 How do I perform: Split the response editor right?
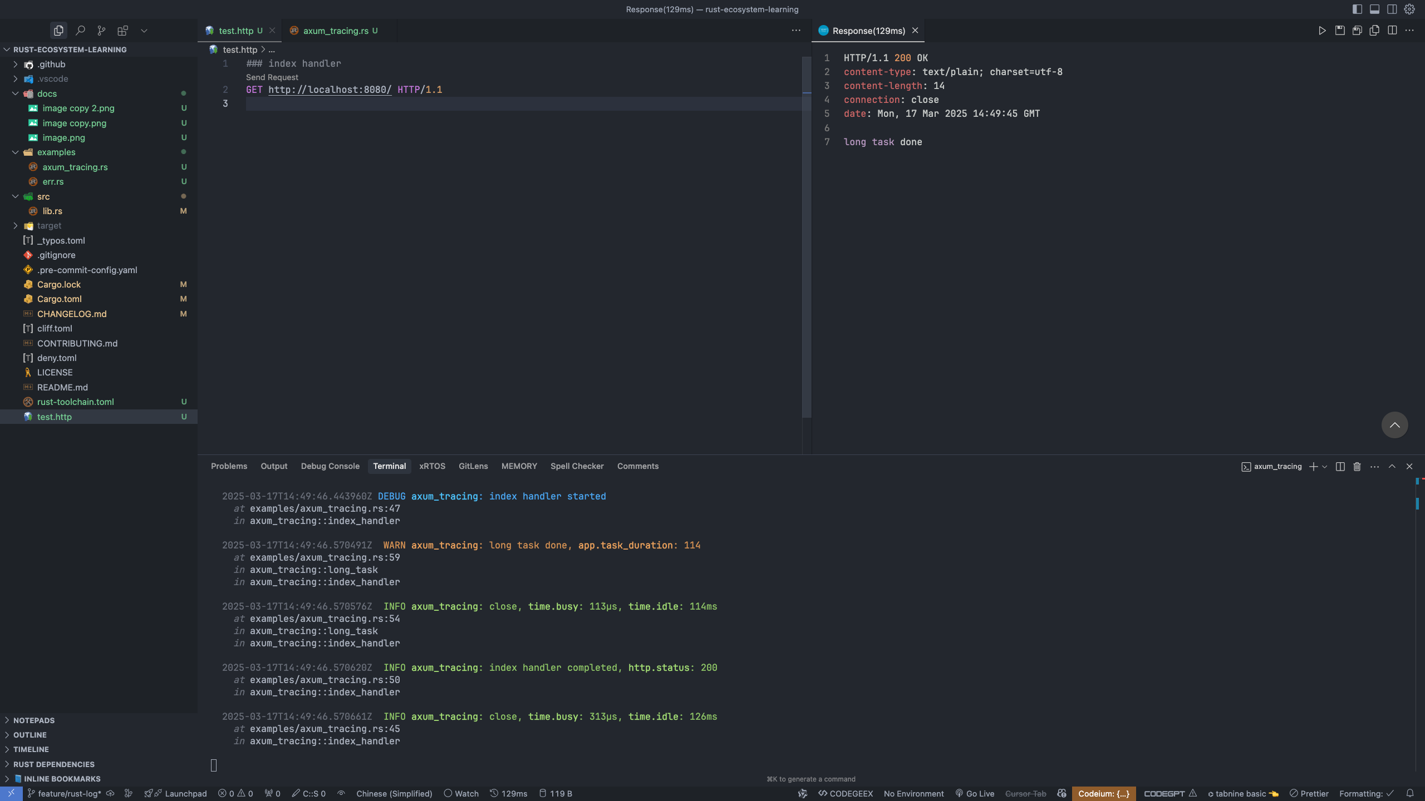pos(1392,31)
